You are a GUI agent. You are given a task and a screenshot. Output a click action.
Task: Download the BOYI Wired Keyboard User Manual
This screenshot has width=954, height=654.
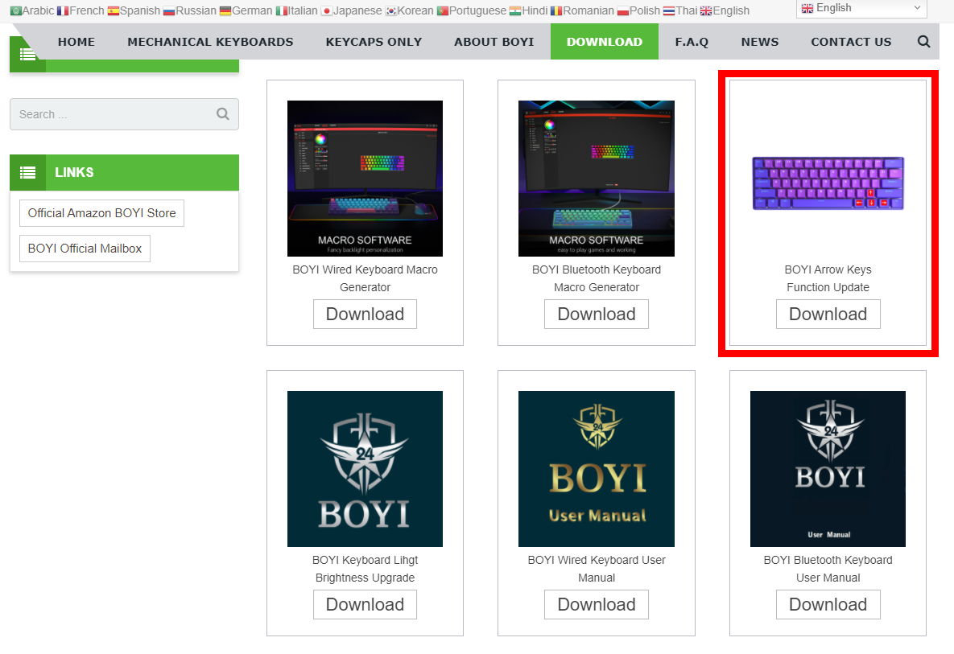point(596,605)
